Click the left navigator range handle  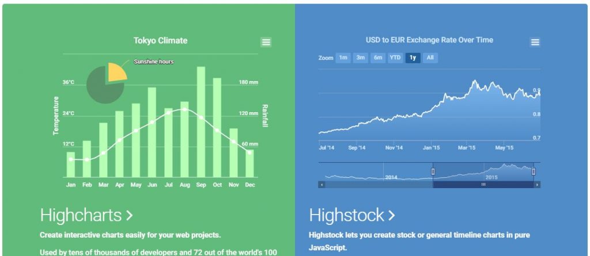coord(433,171)
